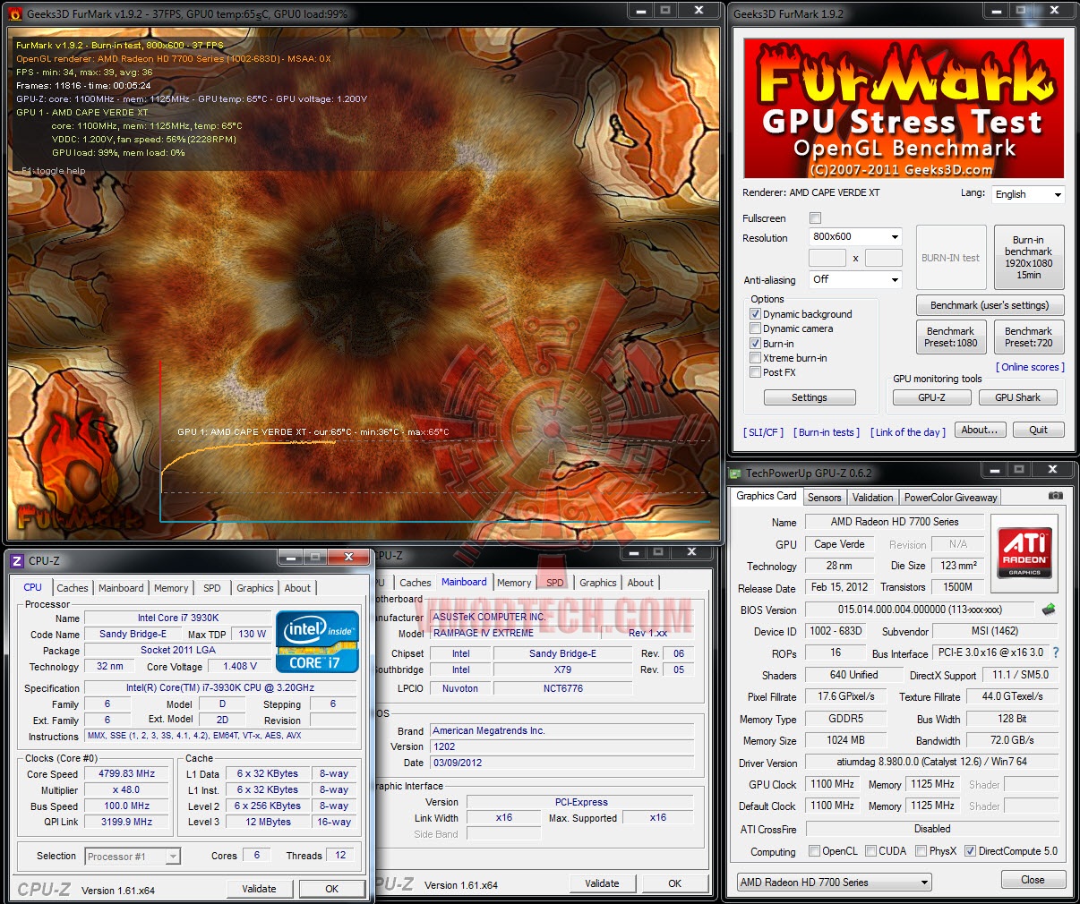1080x904 pixels.
Task: Open Validation tab in GPU-Z
Action: point(873,498)
